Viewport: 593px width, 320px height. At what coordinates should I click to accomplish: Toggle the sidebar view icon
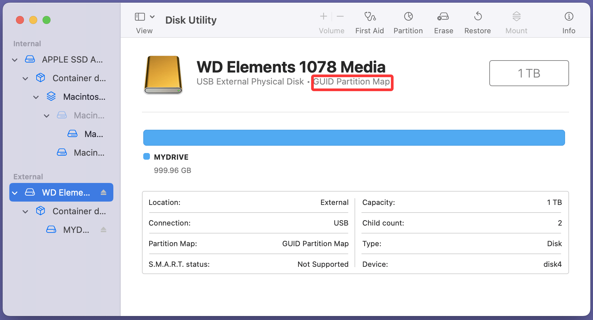click(x=140, y=16)
